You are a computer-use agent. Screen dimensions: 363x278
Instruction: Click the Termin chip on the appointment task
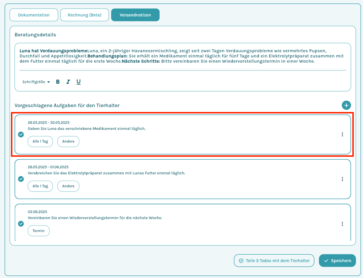point(39,231)
